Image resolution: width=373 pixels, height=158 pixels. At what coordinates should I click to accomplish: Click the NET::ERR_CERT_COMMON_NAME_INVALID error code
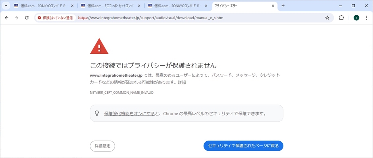[x=122, y=93]
